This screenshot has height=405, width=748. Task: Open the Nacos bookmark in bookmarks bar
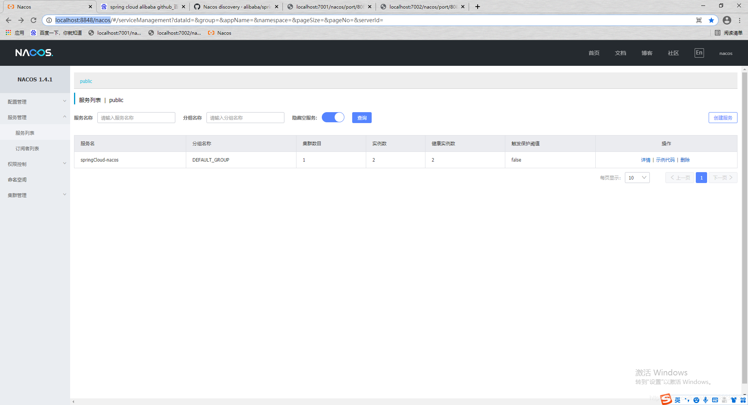(x=220, y=33)
